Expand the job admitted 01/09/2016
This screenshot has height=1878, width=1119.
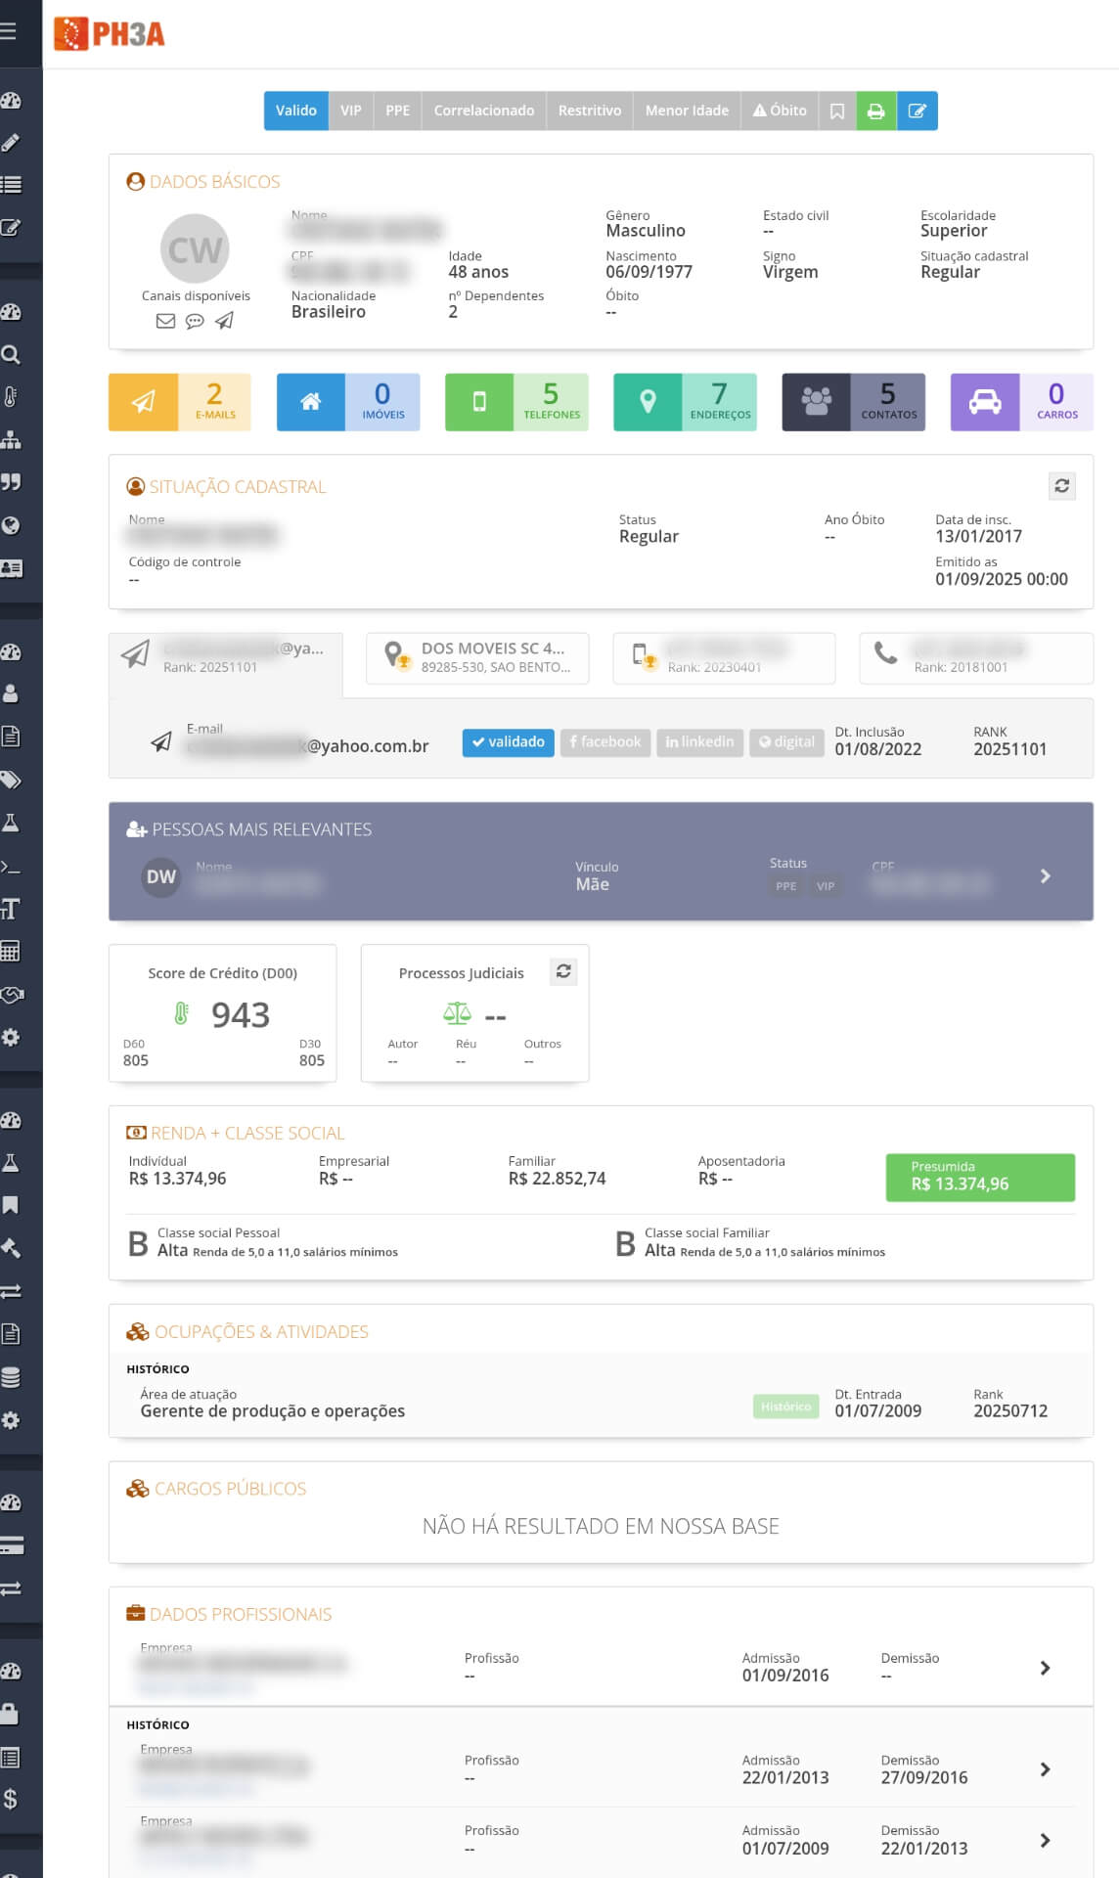[1045, 1668]
